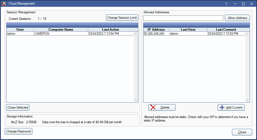The height and width of the screenshot is (140, 257).
Task: Sort addresses by Last Connect column
Action: click(x=226, y=30)
